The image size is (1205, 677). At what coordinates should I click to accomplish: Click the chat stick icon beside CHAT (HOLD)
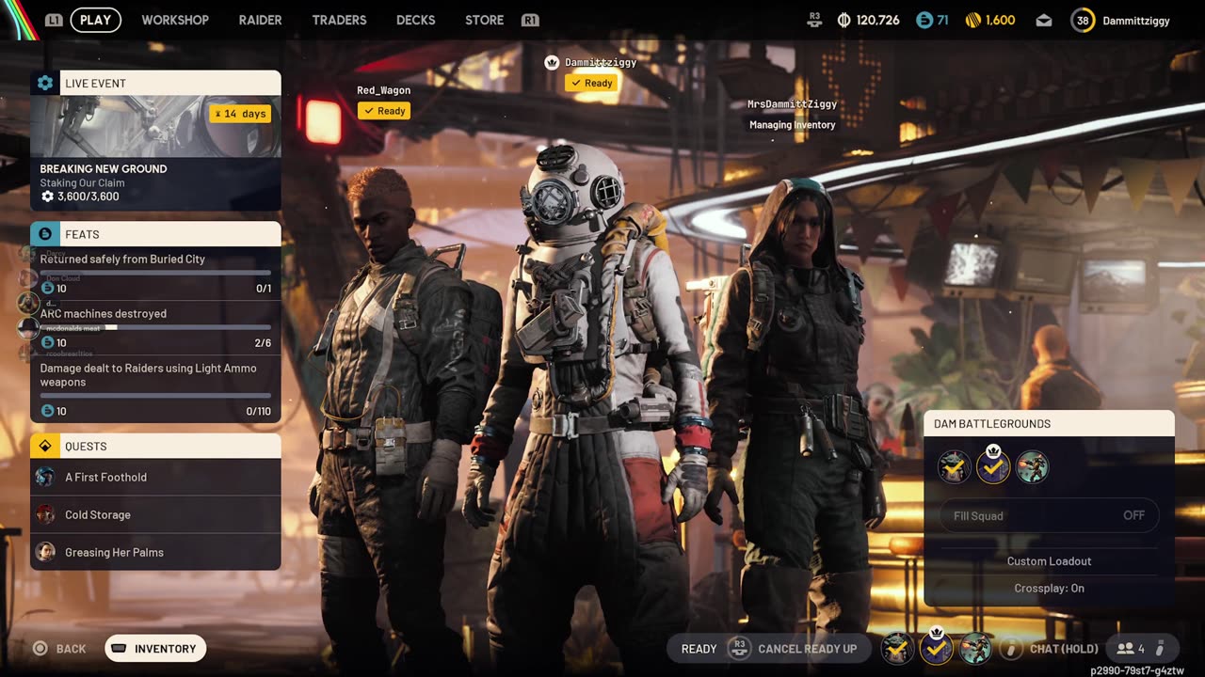point(1010,649)
